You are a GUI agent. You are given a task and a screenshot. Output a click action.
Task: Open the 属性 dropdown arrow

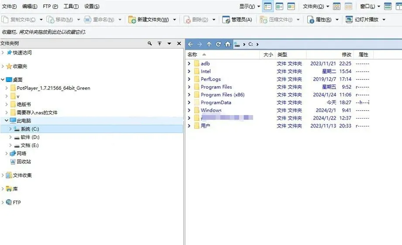[x=337, y=20]
